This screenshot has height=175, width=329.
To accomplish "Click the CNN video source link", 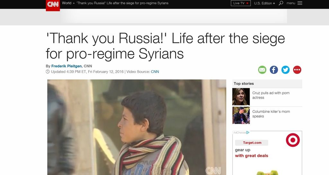I will [155, 72].
